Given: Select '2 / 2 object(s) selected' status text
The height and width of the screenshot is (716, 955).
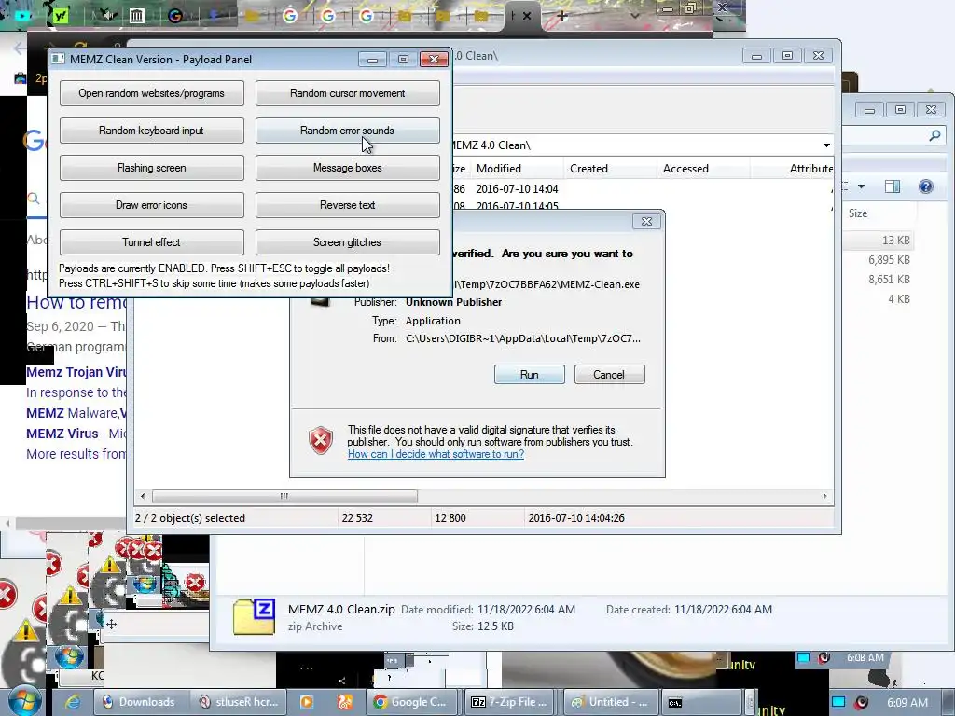Looking at the screenshot, I should pyautogui.click(x=190, y=518).
